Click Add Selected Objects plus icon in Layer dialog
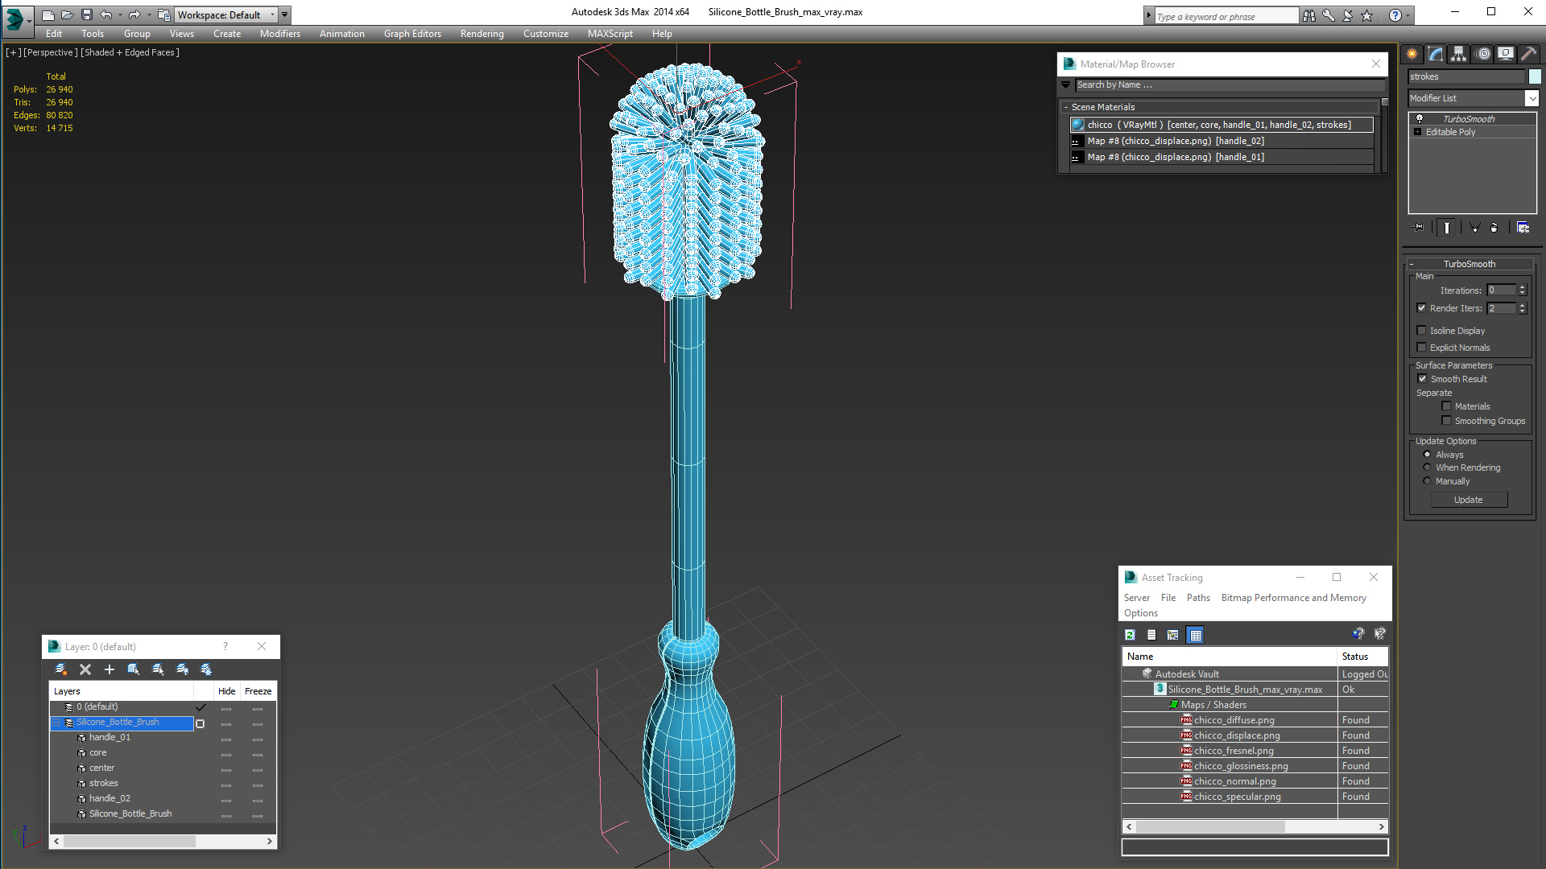1546x869 pixels. click(x=110, y=669)
